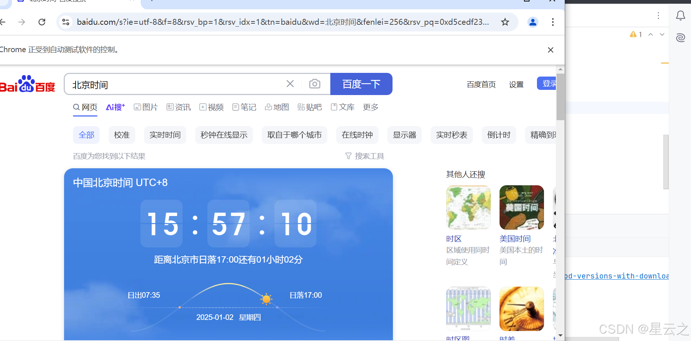Open the 时区 related search link
The image size is (691, 341).
[454, 239]
